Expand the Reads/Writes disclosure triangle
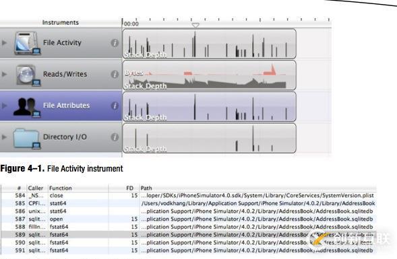The height and width of the screenshot is (259, 397). coord(4,74)
